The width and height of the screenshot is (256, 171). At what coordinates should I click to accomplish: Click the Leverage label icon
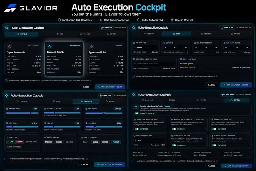(x=164, y=43)
